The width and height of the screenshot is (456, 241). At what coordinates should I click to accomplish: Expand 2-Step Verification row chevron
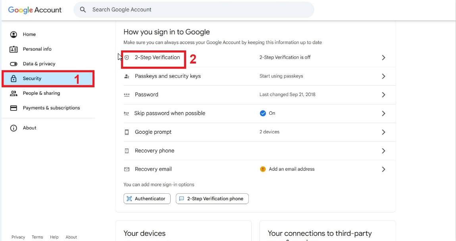coord(383,58)
